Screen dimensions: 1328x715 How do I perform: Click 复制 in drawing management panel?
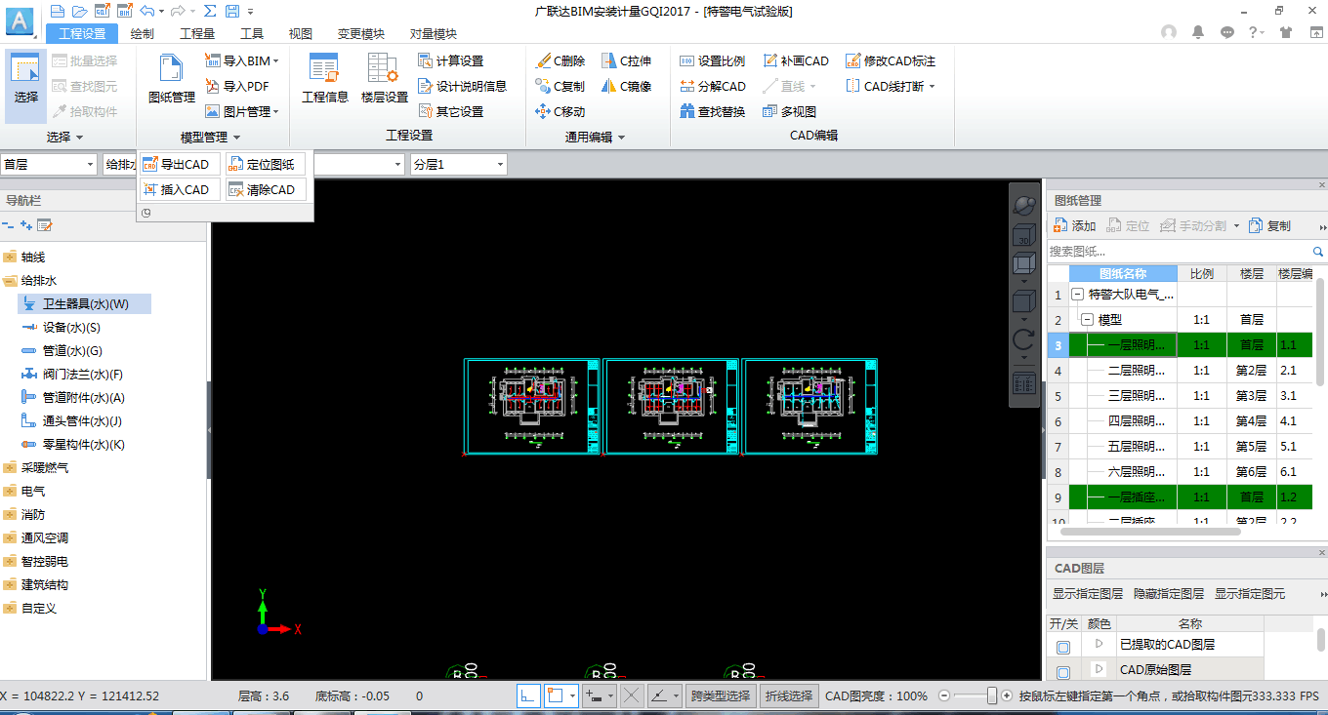(x=1269, y=225)
